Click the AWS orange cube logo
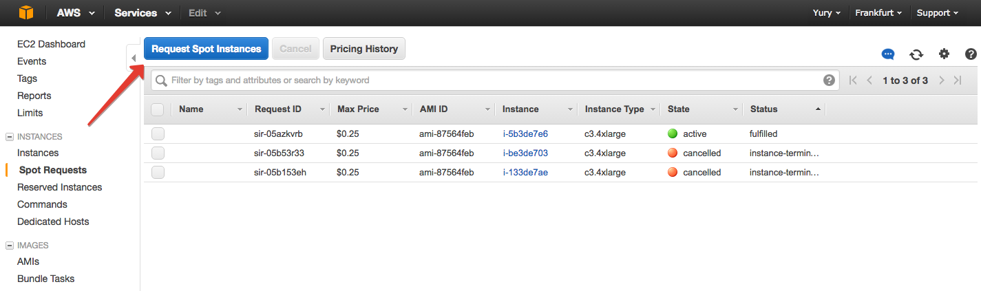The height and width of the screenshot is (291, 981). (26, 13)
